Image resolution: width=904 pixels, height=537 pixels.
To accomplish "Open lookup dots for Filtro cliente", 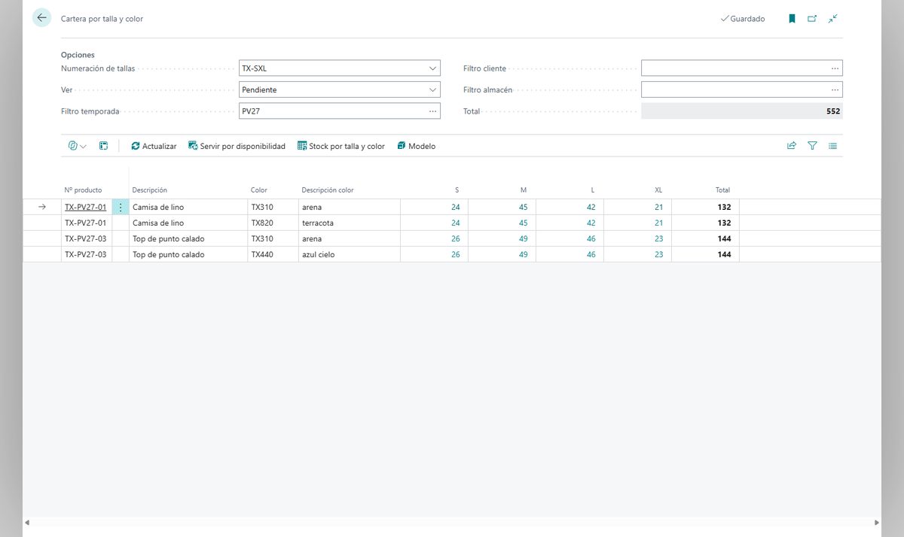I will point(835,68).
